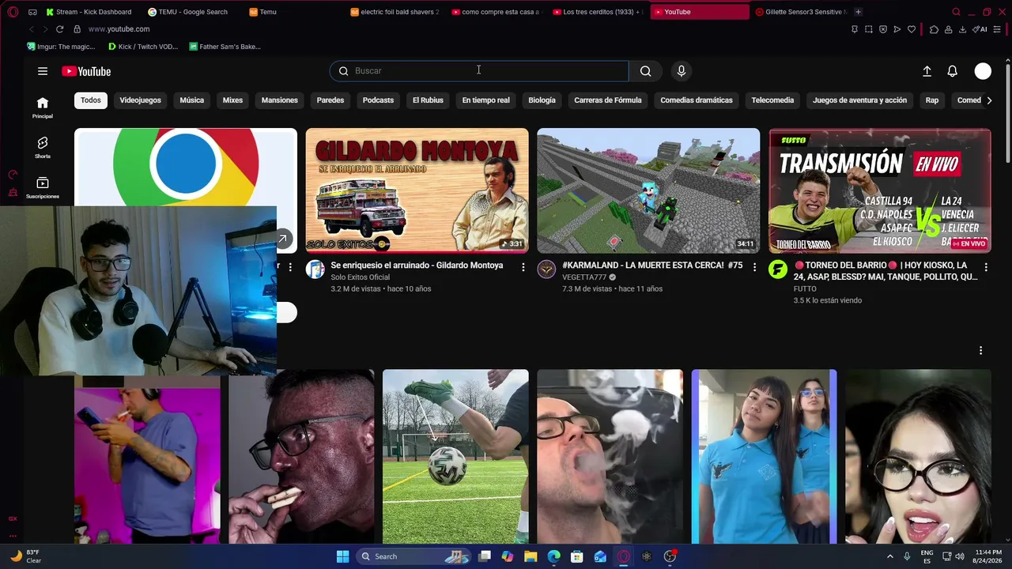
Task: Open options for the KARMALAND video
Action: pyautogui.click(x=754, y=267)
